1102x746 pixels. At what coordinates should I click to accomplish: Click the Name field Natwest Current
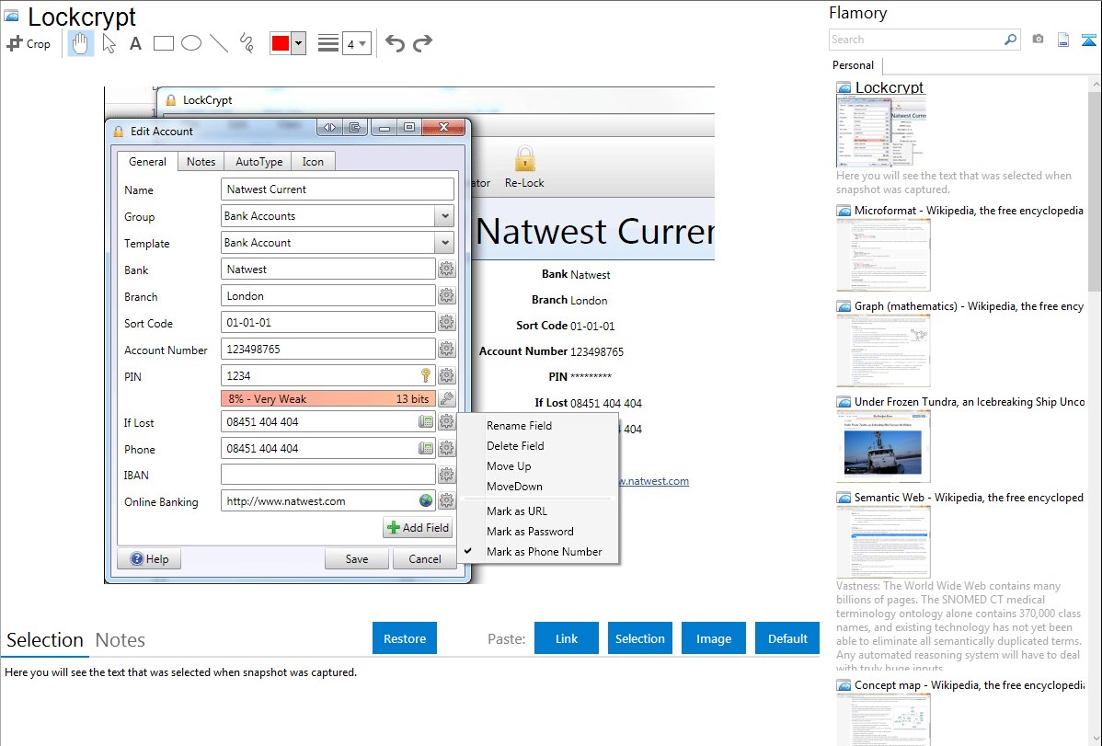(338, 189)
